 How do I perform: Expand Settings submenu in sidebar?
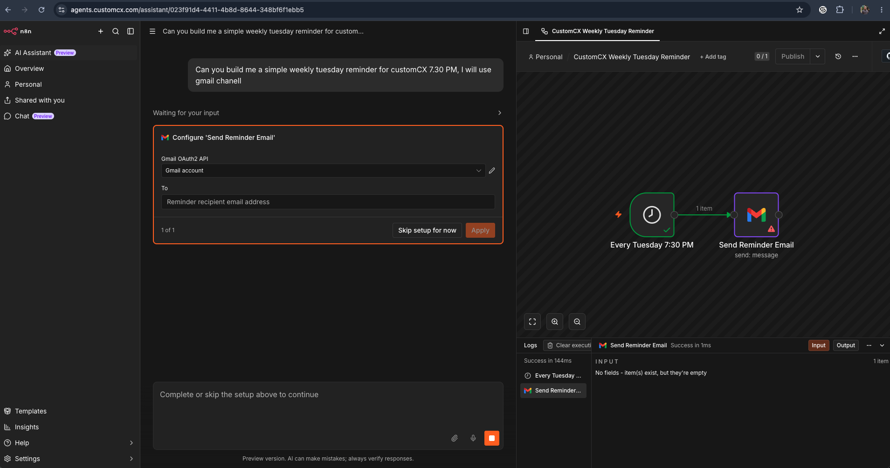pyautogui.click(x=131, y=459)
